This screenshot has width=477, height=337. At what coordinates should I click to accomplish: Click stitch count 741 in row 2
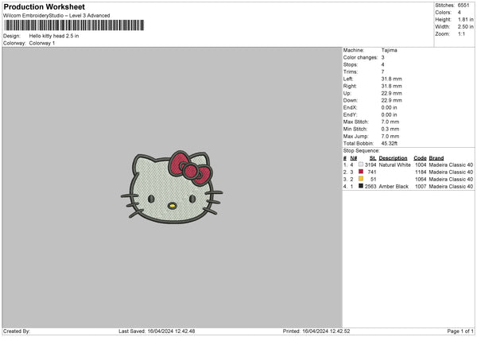[x=372, y=172]
